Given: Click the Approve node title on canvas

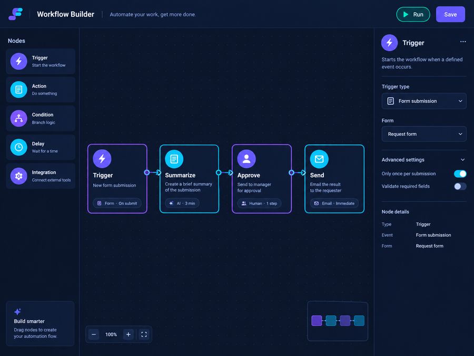Looking at the screenshot, I should 249,175.
